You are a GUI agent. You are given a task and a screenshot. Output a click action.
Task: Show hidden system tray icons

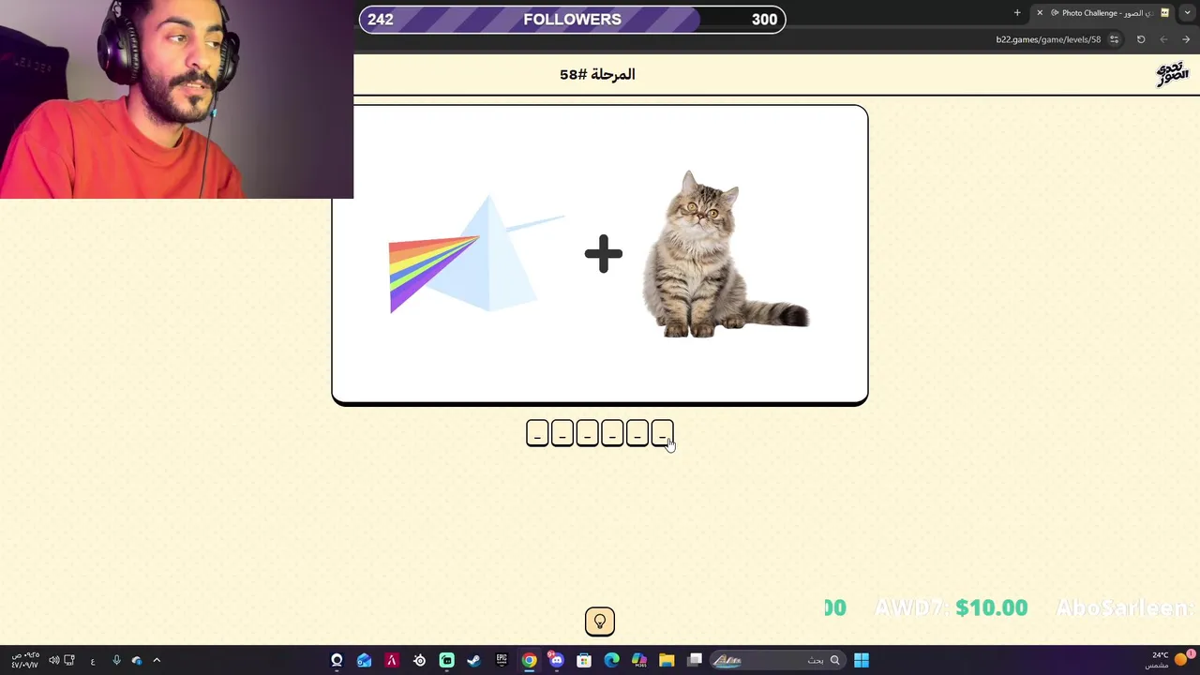coord(157,660)
